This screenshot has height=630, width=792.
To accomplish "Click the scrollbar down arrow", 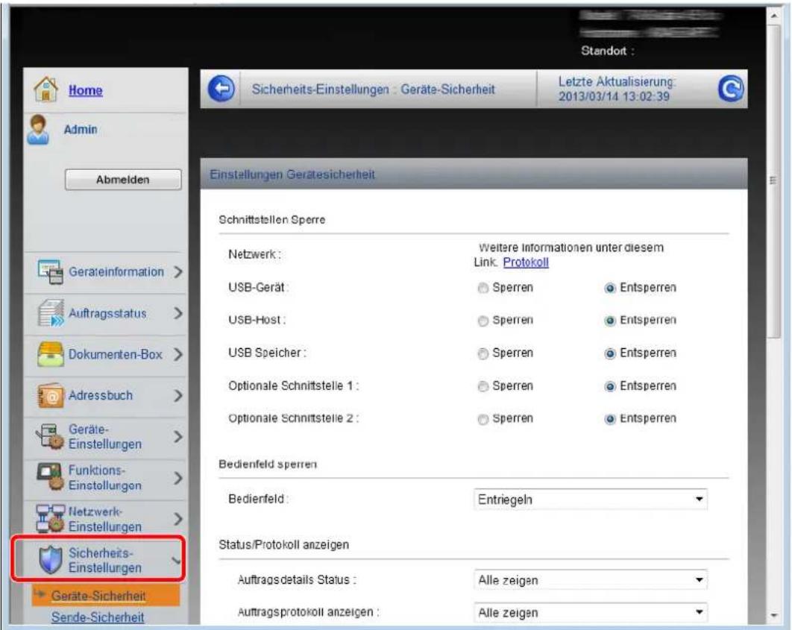I will pyautogui.click(x=773, y=615).
